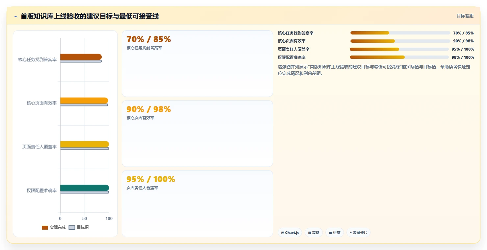Viewport: 487px width, 250px height.
Task: Click the 进度 tag pill
Action: [334, 233]
